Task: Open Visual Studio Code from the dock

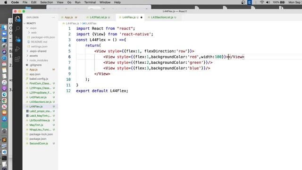Action: pyautogui.click(x=4, y=152)
